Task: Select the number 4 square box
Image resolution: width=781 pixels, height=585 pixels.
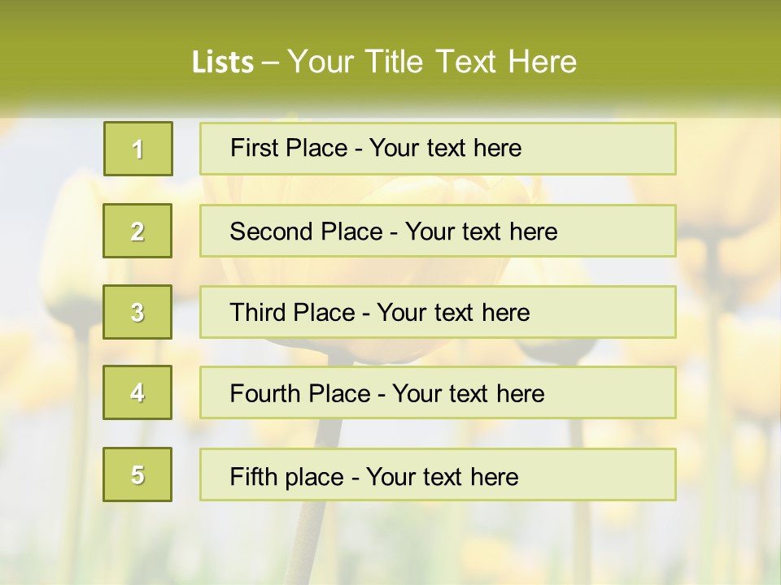Action: (x=137, y=392)
